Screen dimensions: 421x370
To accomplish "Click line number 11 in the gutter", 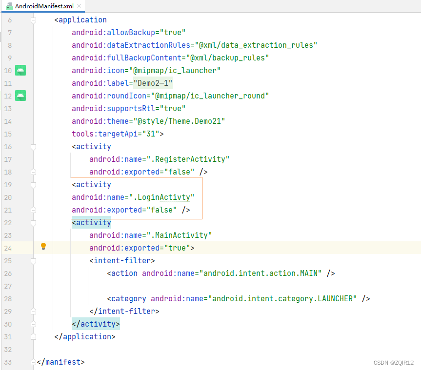I will (x=8, y=83).
